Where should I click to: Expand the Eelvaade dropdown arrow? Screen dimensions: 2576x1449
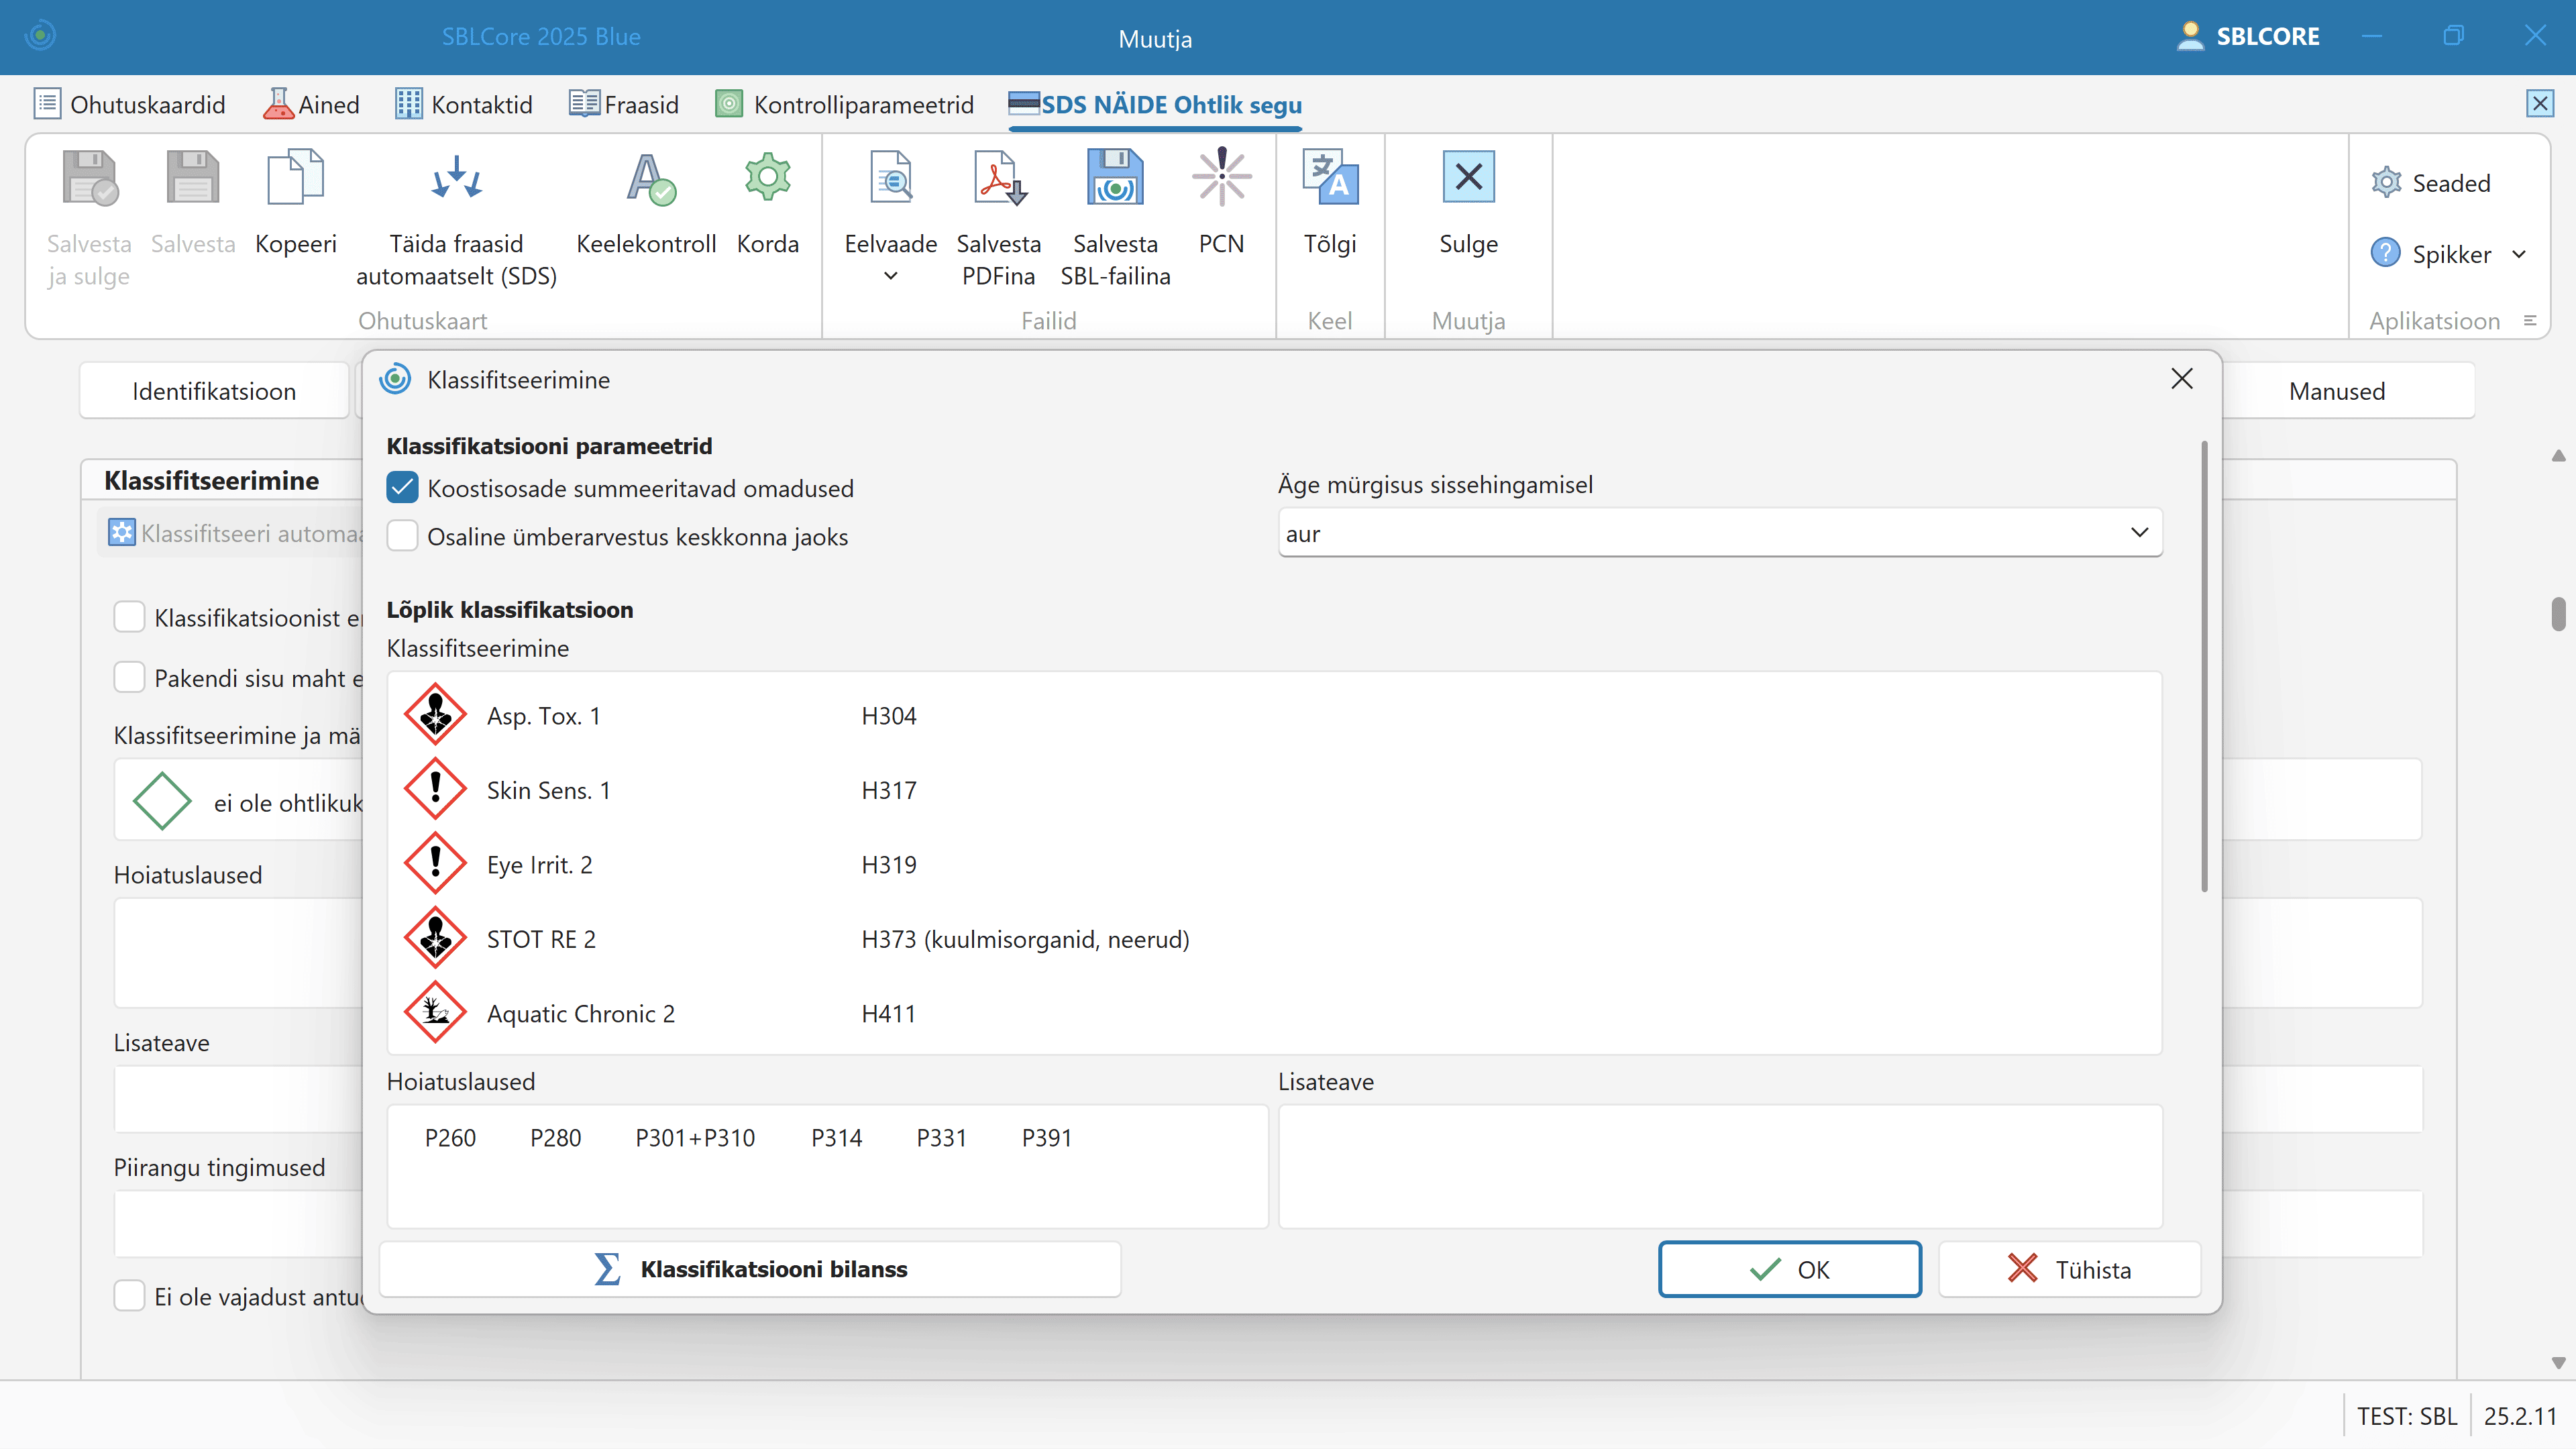tap(890, 276)
